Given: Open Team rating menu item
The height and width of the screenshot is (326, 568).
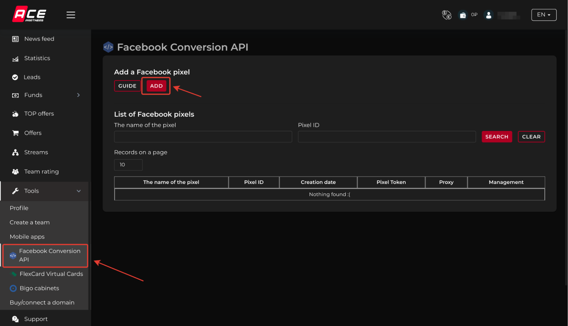Looking at the screenshot, I should coord(41,172).
